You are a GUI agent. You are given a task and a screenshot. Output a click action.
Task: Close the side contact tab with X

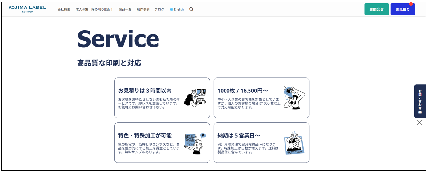420,123
